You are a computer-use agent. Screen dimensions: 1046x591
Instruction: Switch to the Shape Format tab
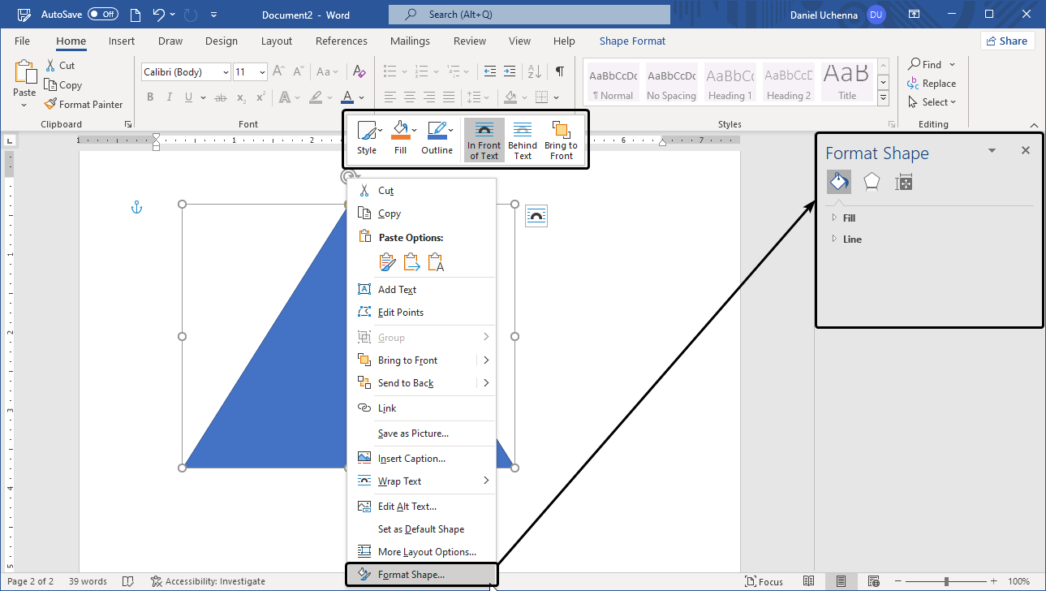pos(632,41)
